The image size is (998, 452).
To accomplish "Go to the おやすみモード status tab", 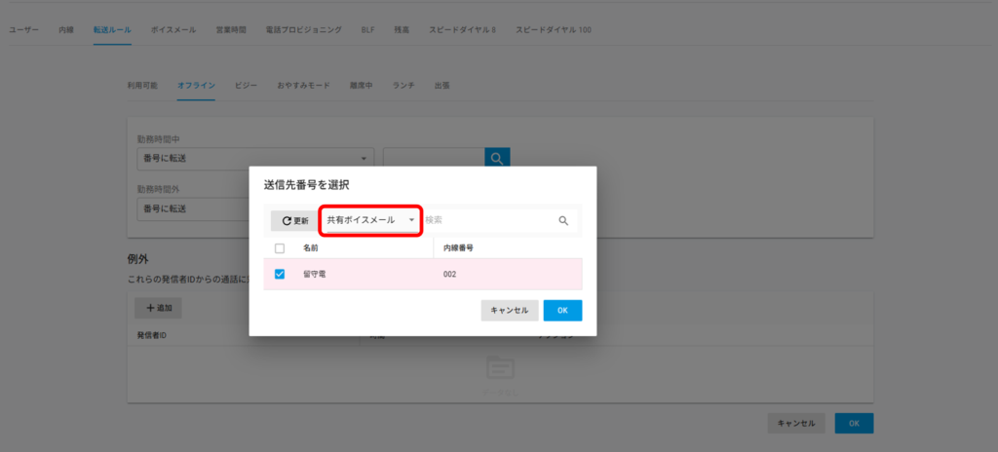I will point(303,86).
